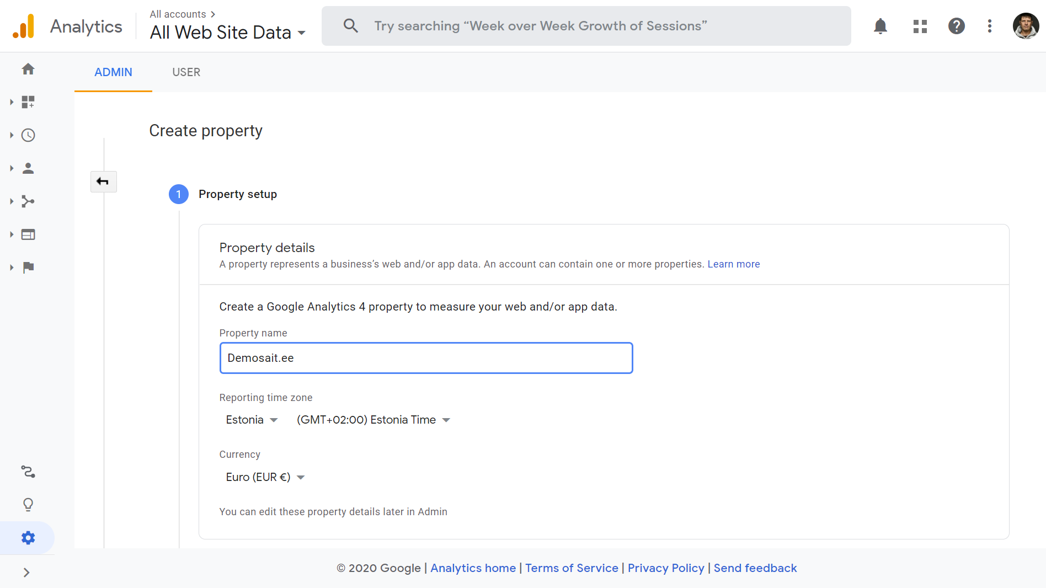Screen dimensions: 1046x588
Task: Open the Google apps grid
Action: point(920,26)
